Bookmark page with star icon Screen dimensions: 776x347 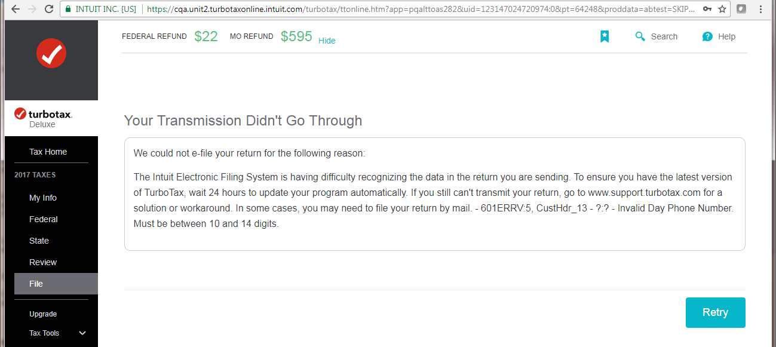click(x=722, y=9)
